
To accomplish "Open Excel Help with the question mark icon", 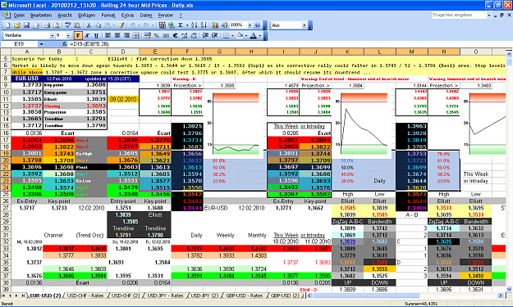I will [x=257, y=25].
